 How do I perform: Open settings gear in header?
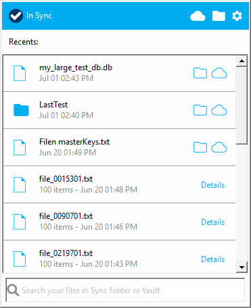(237, 16)
